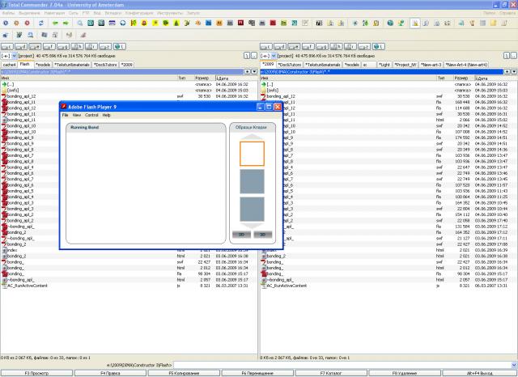Screen dimensions: 518x377
Task: Open Total Commander FTP menu
Action: point(86,13)
